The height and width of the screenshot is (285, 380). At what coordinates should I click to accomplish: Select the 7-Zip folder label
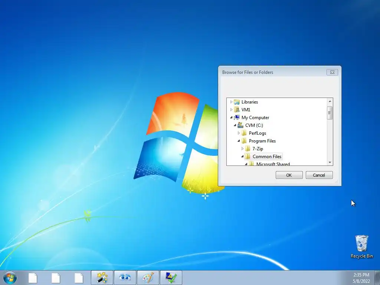click(x=258, y=148)
